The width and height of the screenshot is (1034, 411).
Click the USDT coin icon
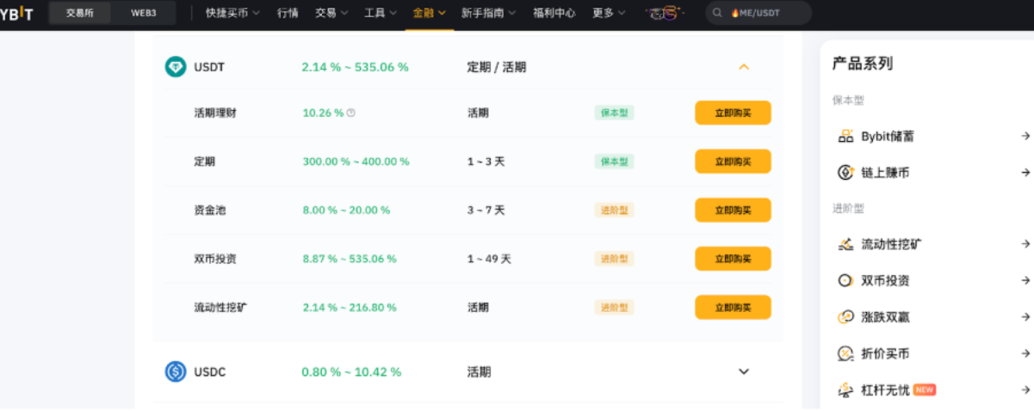(x=176, y=66)
